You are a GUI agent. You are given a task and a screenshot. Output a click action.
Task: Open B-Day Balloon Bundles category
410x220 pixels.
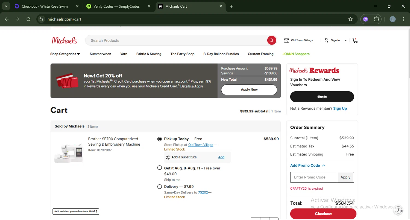pyautogui.click(x=221, y=54)
